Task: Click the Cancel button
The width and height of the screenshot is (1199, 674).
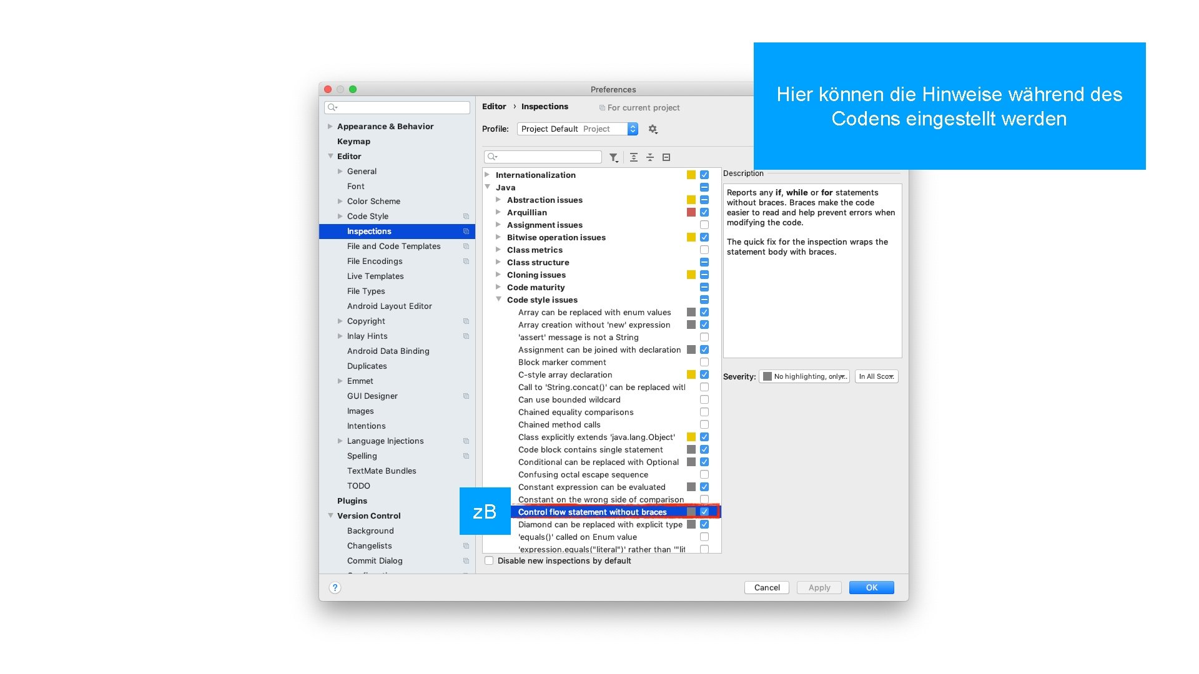Action: point(767,588)
